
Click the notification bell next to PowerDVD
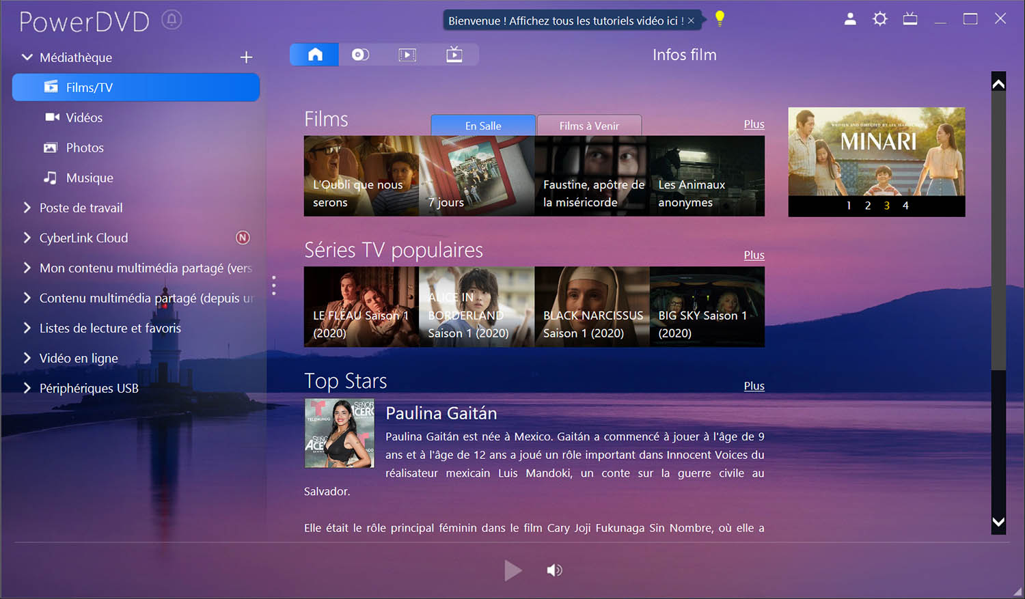tap(172, 20)
